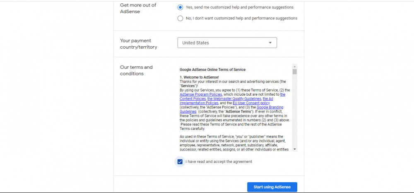Click the 'Get more out of AdSense' label
This screenshot has height=193, width=414.
coord(138,8)
